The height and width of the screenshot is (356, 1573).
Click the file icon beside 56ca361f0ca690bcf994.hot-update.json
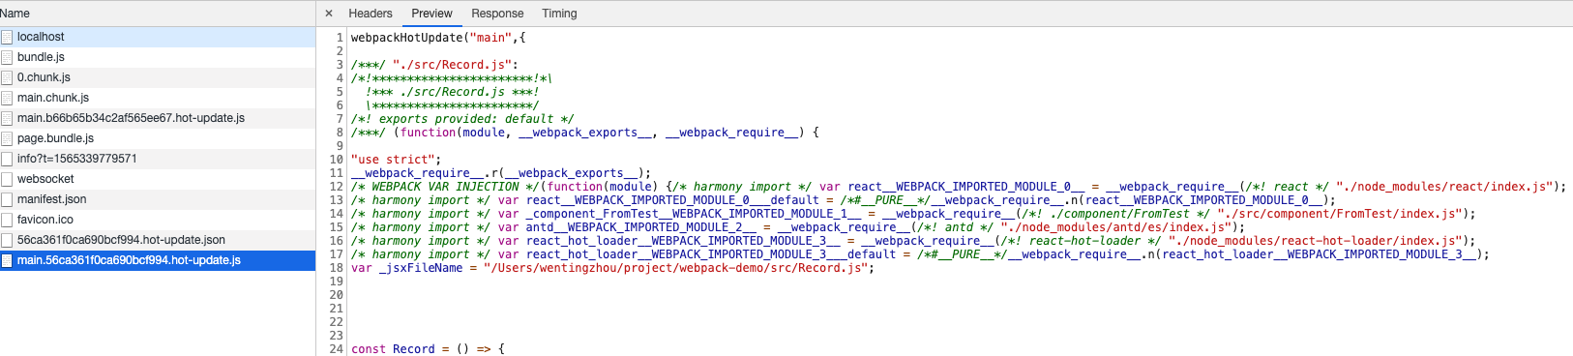[7, 240]
